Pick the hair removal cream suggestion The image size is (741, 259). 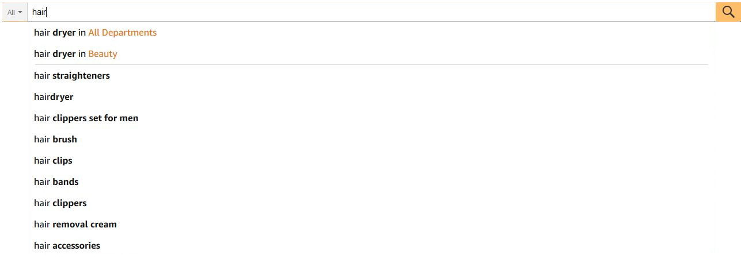pos(75,225)
